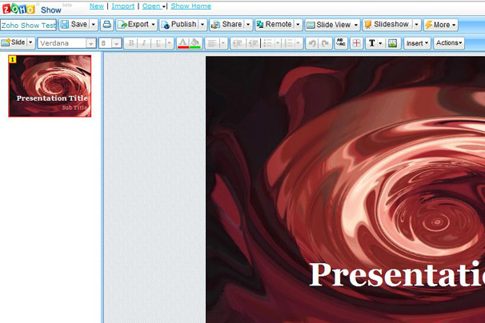The width and height of the screenshot is (485, 323).
Task: Toggle Italic formatting
Action: (x=144, y=43)
